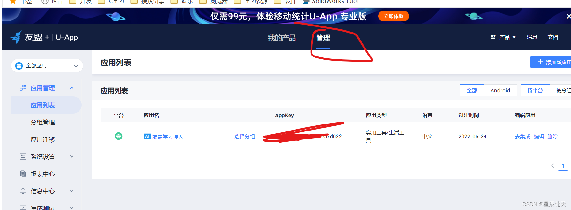Click the Android platform icon in the row
The height and width of the screenshot is (210, 571).
click(x=118, y=136)
